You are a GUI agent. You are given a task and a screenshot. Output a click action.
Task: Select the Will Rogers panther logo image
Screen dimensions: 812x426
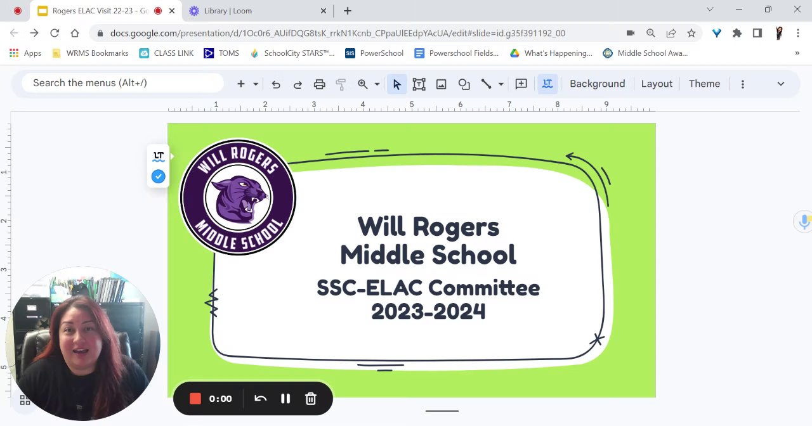pos(238,197)
